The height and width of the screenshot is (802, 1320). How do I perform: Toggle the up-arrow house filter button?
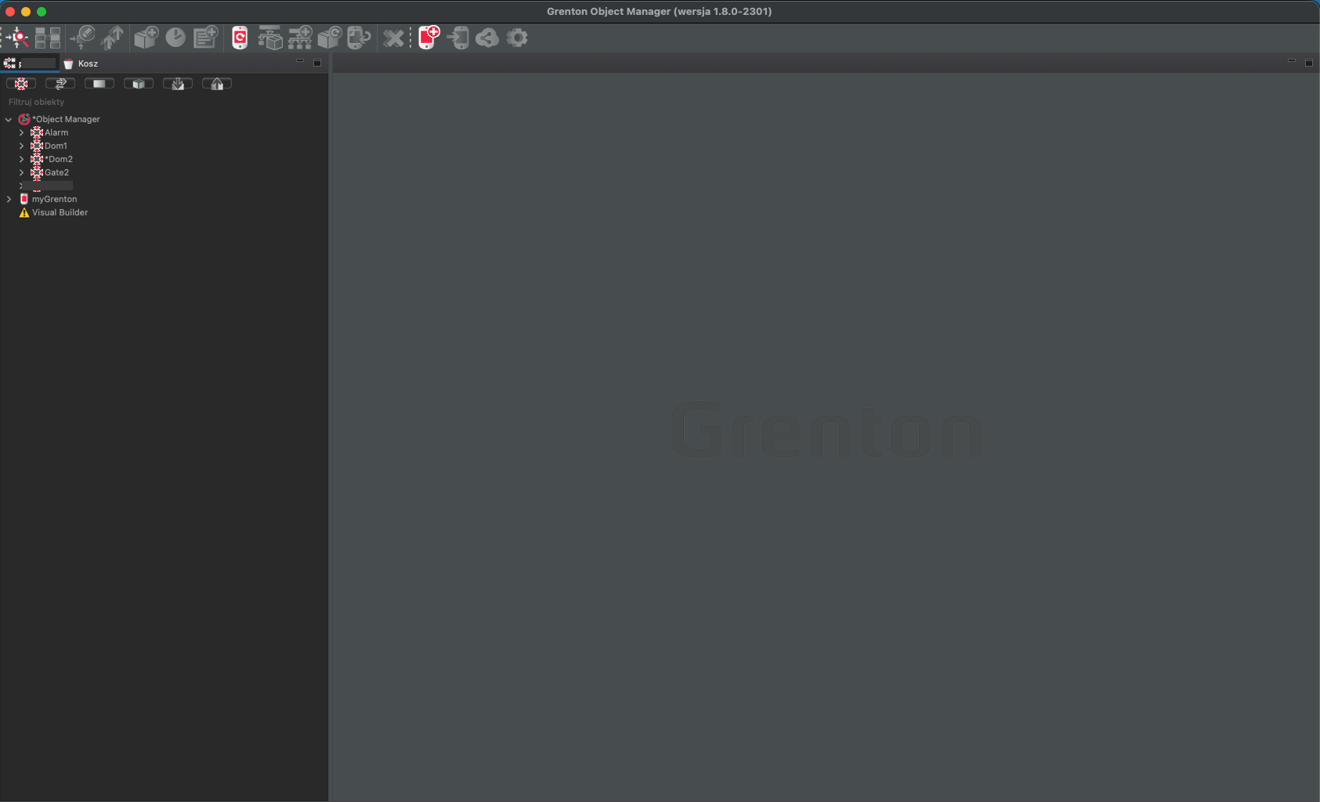pyautogui.click(x=217, y=84)
